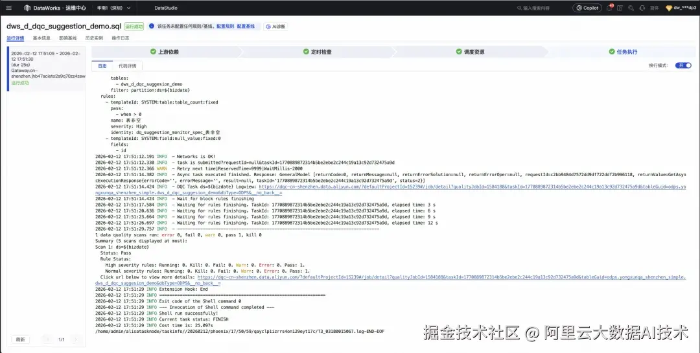
Task: Switch to the 运行详情 tab
Action: [15, 38]
